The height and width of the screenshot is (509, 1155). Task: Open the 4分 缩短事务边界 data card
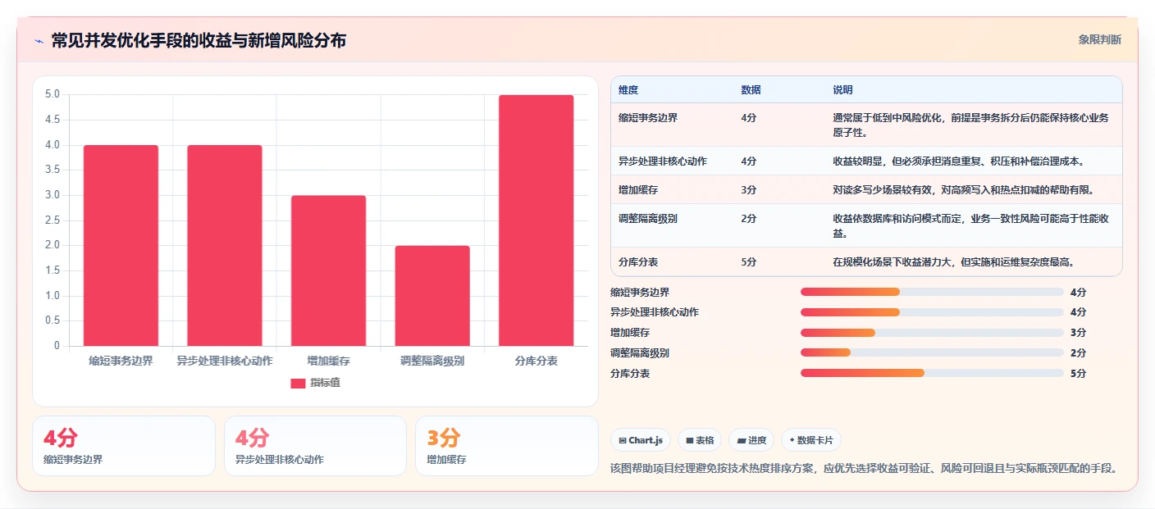pos(124,446)
